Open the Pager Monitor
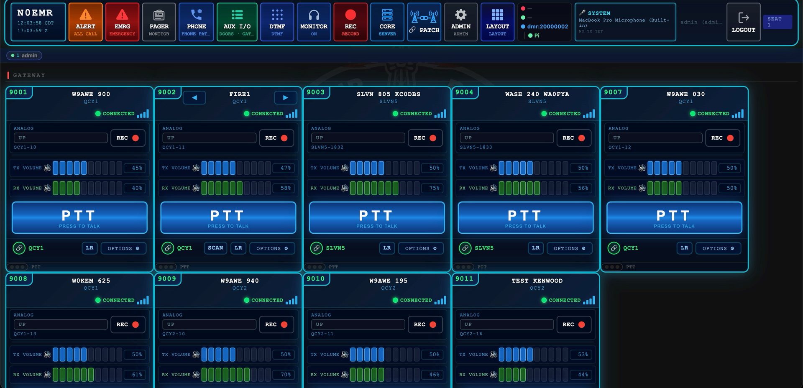803x388 pixels. point(159,22)
